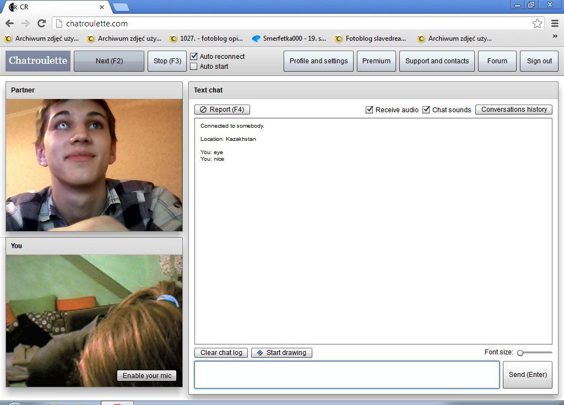Disable the Receive audio checkbox
Viewport: 564px width, 405px height.
coord(369,110)
